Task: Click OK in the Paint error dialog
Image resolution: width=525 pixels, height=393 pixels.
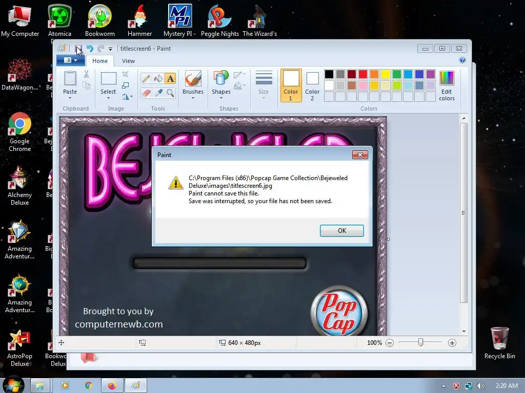Action: (x=341, y=231)
